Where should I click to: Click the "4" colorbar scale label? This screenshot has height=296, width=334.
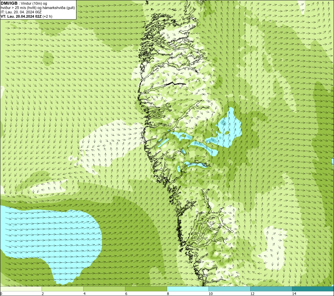click(85, 294)
